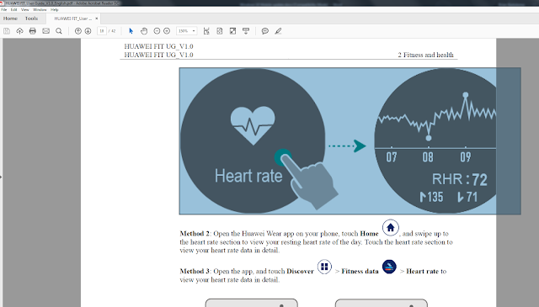
Task: Select the HUAWEI FIT_User document tab
Action: [73, 19]
